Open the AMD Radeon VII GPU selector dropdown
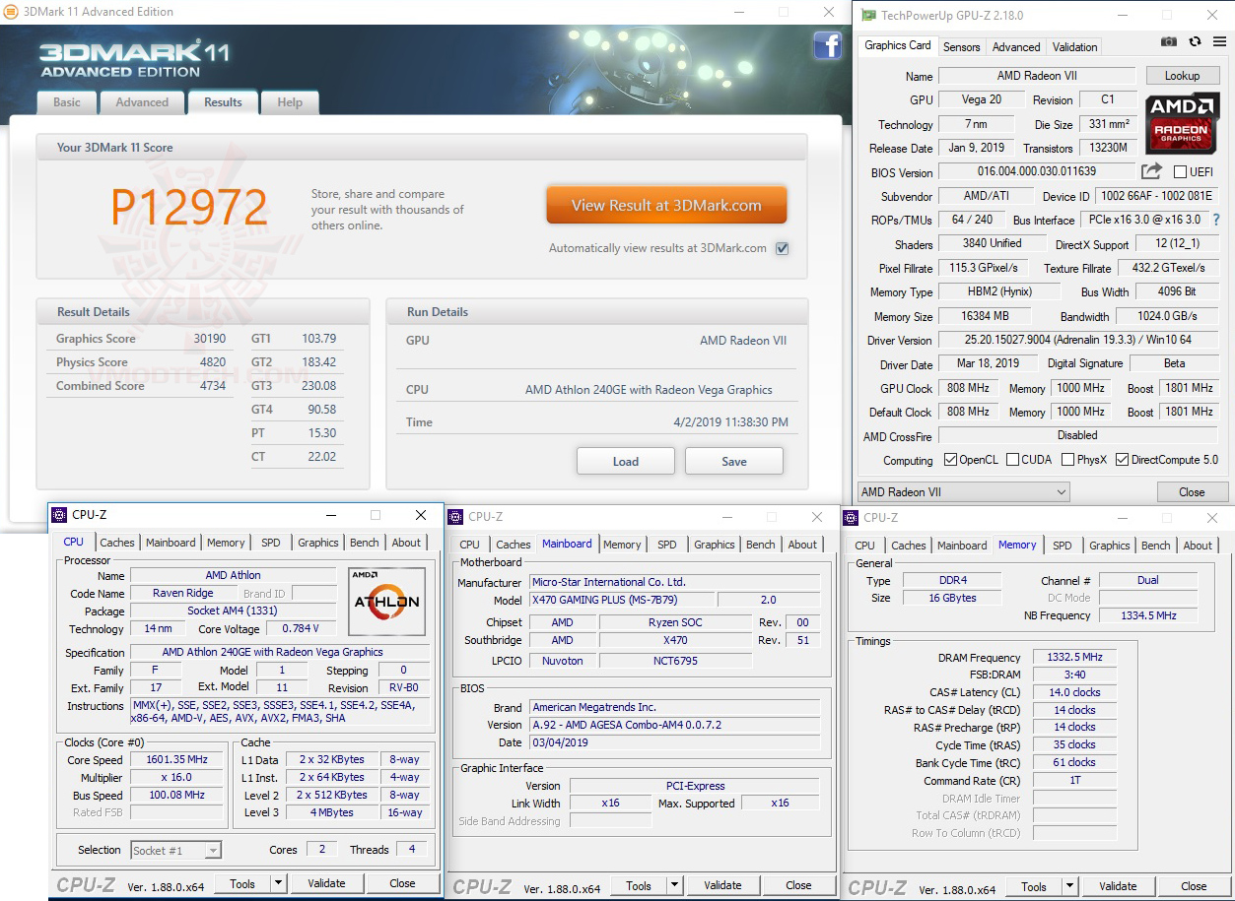 click(963, 491)
